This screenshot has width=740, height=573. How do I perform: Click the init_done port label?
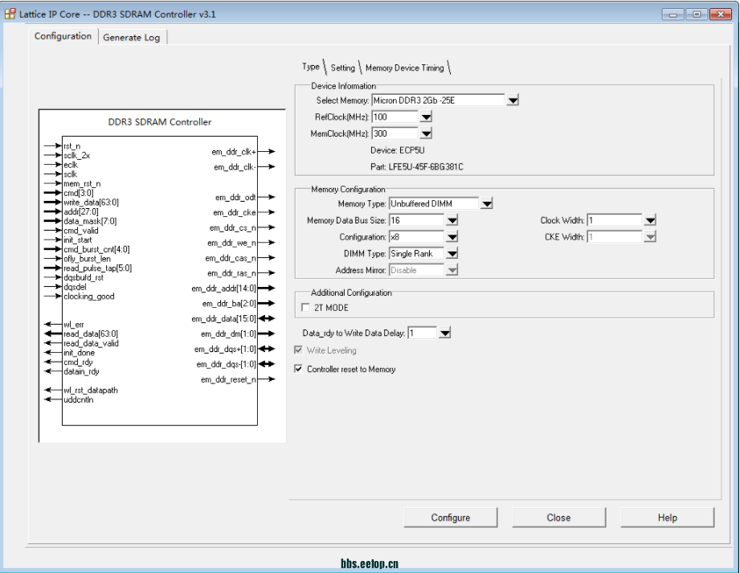click(80, 353)
